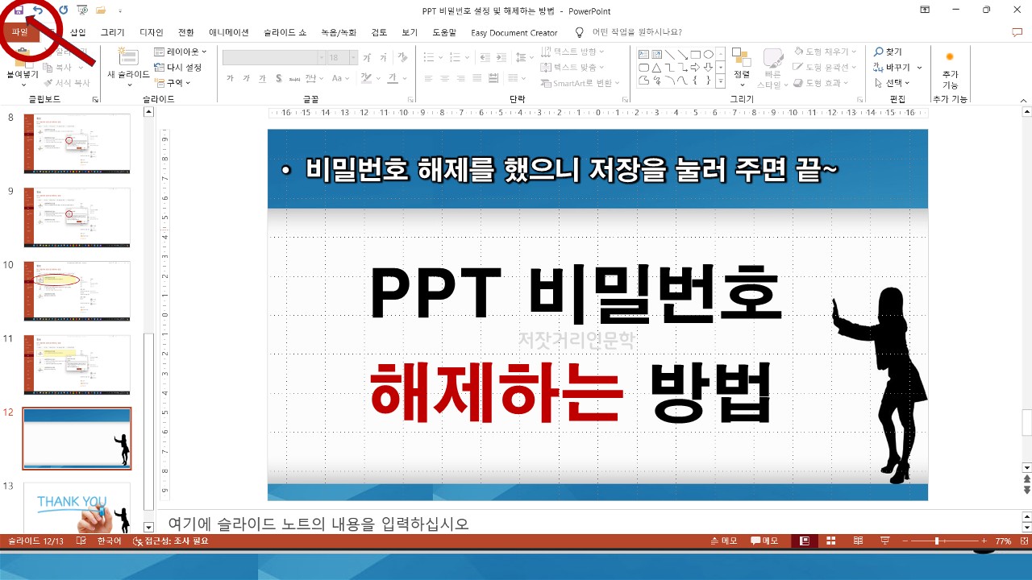Switch to reading view icon
1032x580 pixels.
click(858, 541)
